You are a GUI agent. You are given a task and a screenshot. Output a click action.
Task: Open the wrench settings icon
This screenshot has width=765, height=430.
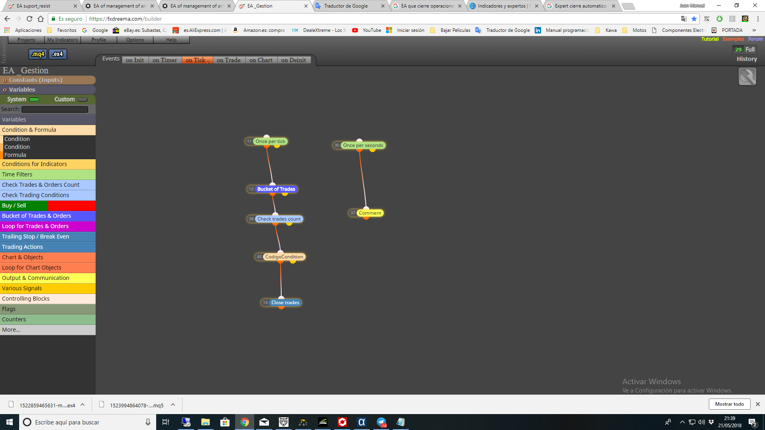(x=747, y=76)
